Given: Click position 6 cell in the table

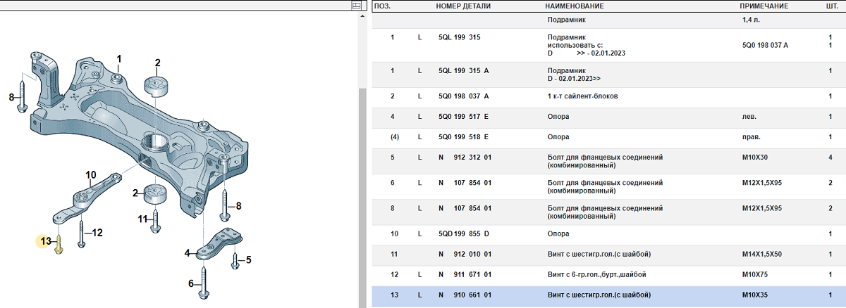Looking at the screenshot, I should click(392, 183).
